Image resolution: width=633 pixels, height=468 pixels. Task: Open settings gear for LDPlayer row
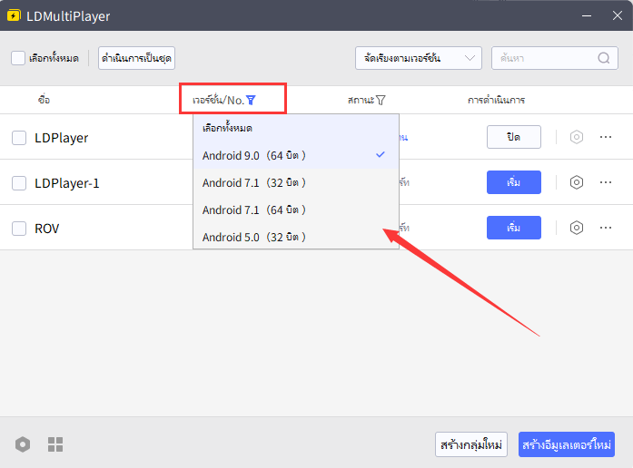click(577, 137)
